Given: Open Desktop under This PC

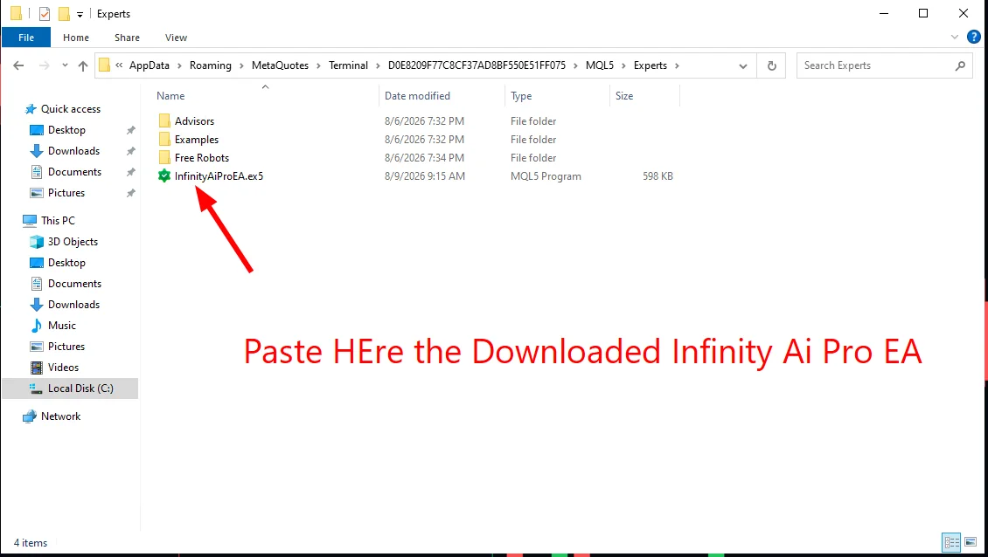Looking at the screenshot, I should click(66, 263).
